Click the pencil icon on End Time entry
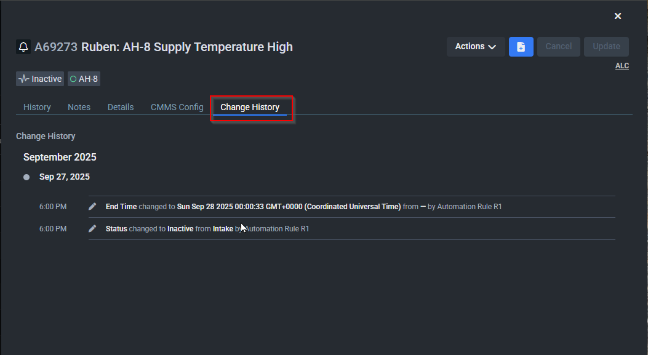 click(x=92, y=207)
